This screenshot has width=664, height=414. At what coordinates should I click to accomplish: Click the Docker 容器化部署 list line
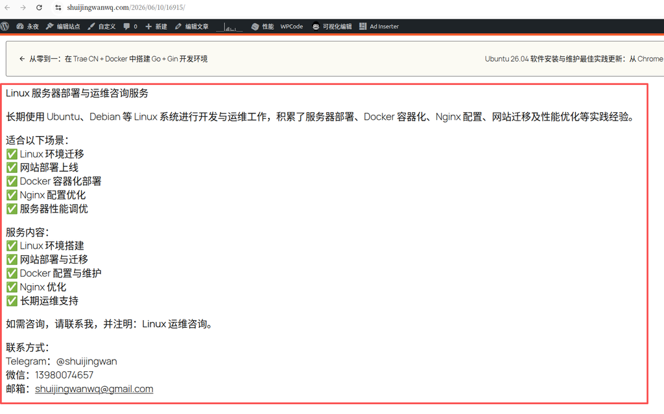pyautogui.click(x=54, y=181)
